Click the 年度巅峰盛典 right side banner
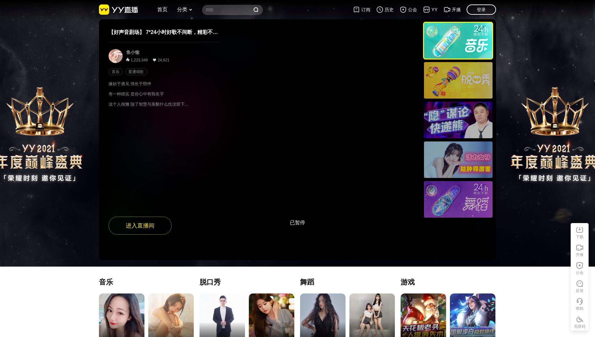The height and width of the screenshot is (337, 595). [553, 134]
